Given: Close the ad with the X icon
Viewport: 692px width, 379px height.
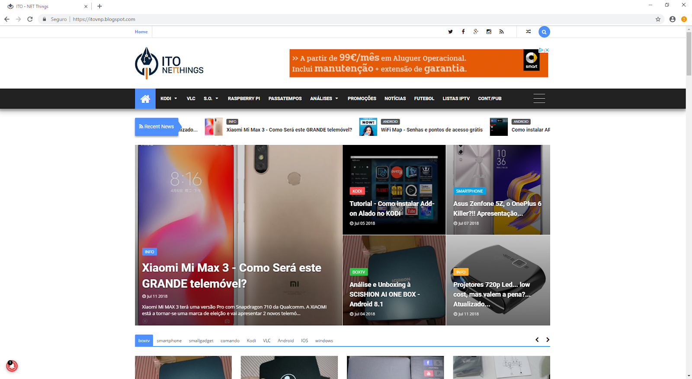Looking at the screenshot, I should (x=547, y=50).
